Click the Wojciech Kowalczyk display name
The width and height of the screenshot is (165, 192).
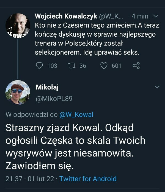(66, 16)
